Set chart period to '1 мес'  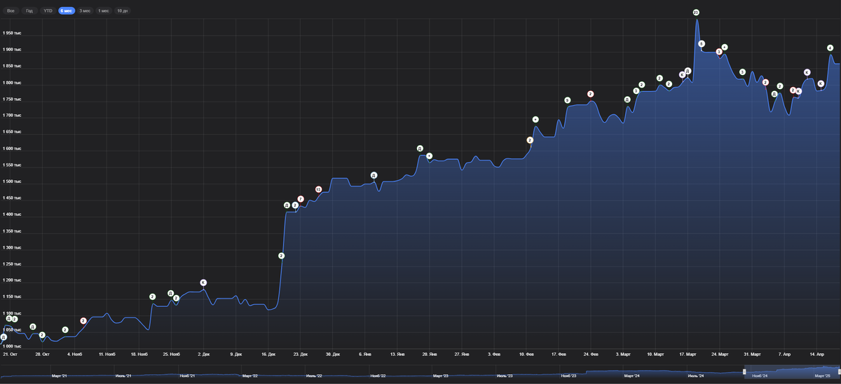pos(104,11)
